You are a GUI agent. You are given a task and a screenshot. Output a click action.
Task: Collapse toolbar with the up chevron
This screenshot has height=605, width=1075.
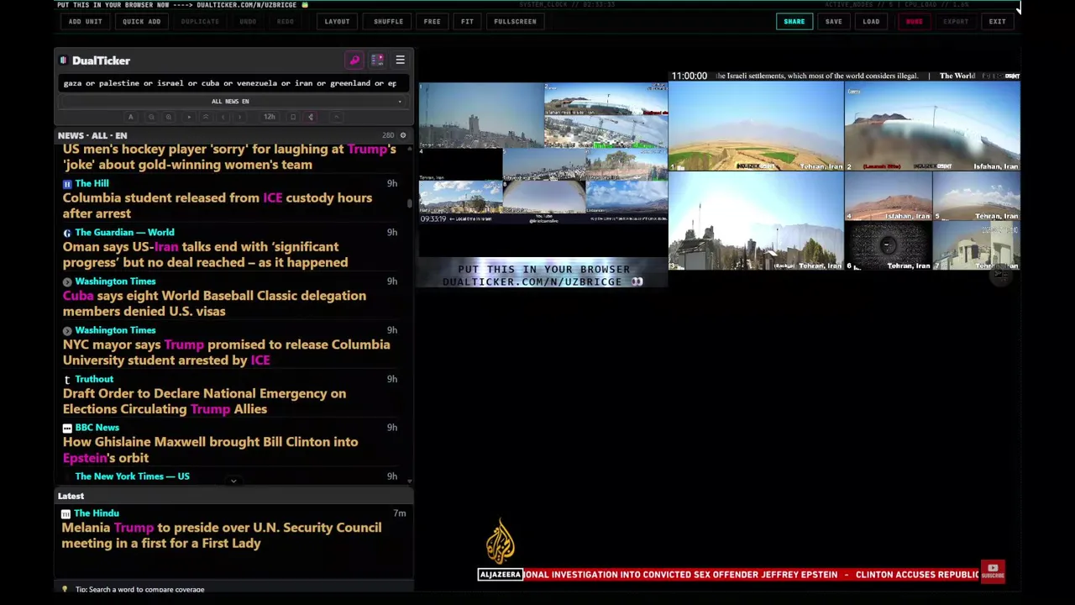336,117
